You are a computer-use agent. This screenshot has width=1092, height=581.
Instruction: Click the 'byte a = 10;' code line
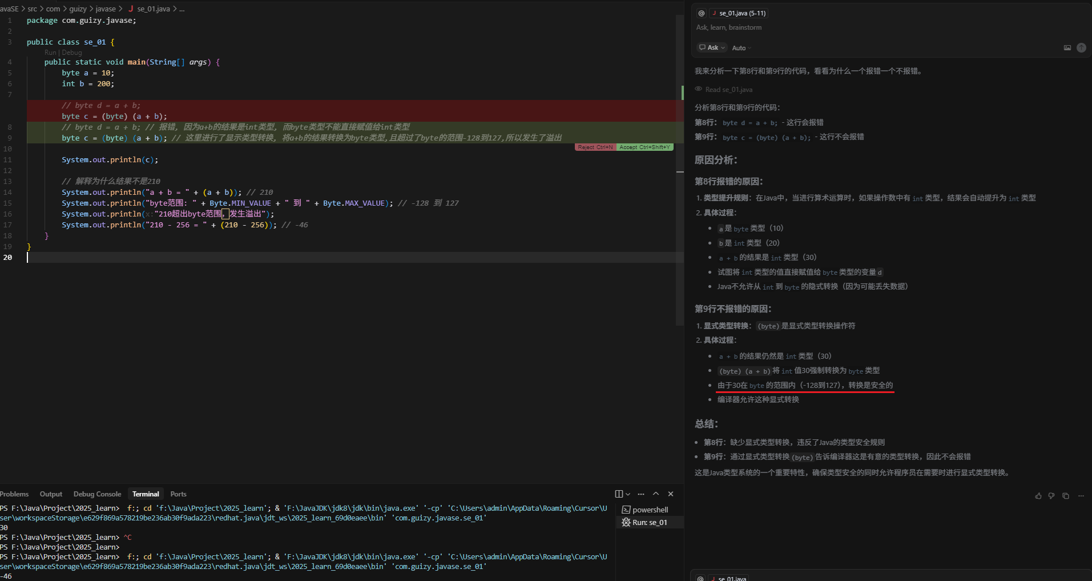point(88,73)
